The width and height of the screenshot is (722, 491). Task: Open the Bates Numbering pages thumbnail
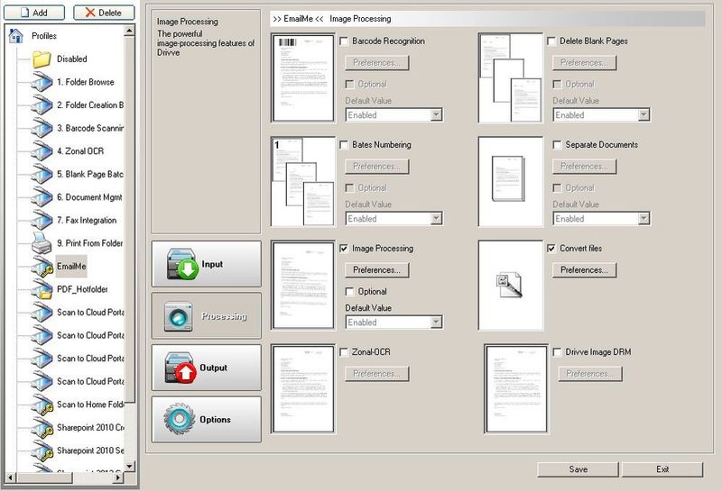303,182
